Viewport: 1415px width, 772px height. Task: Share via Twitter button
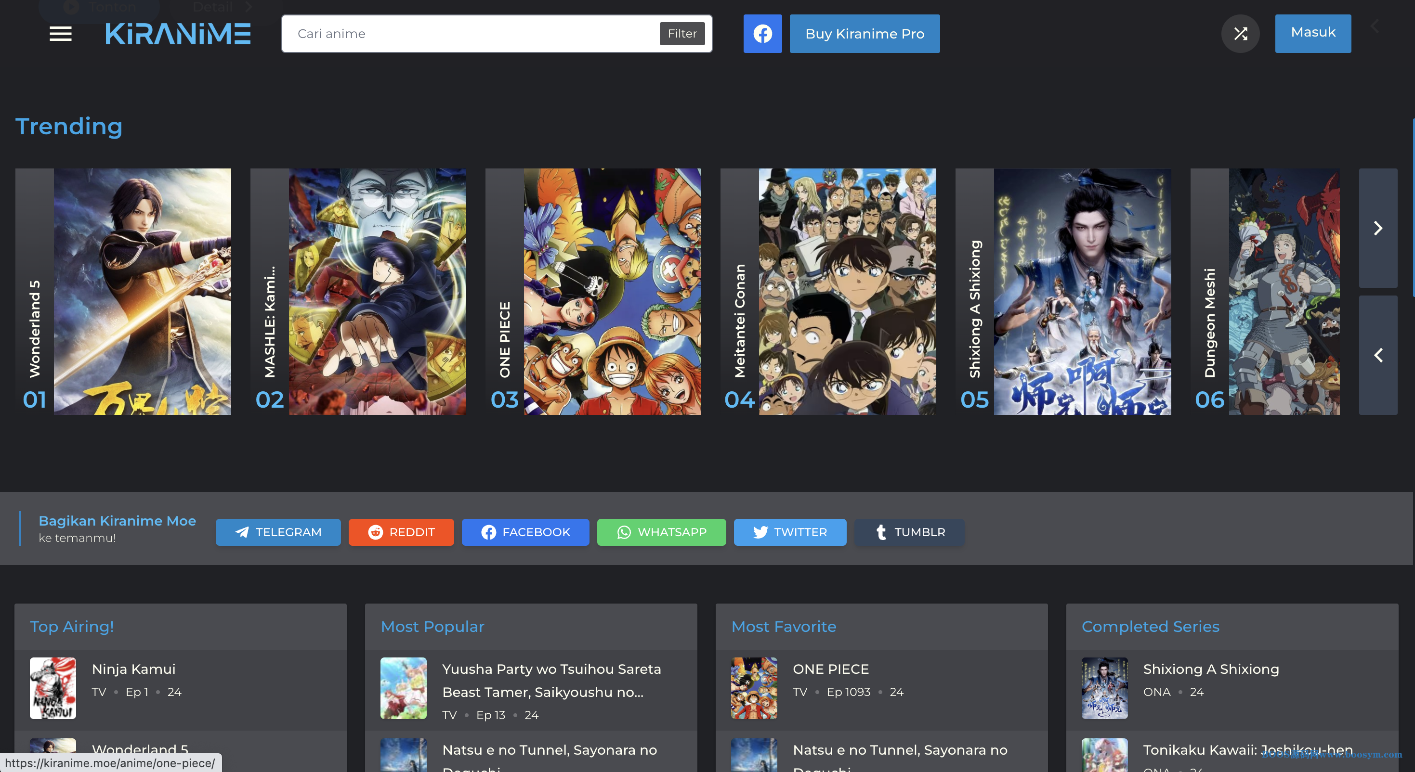[790, 532]
